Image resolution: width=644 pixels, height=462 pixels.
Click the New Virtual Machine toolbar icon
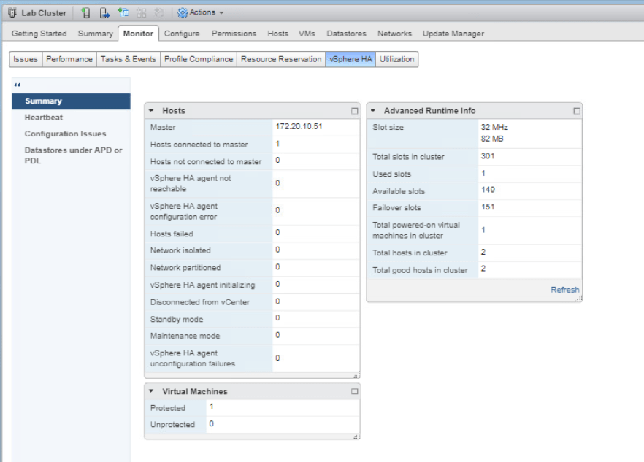click(123, 12)
